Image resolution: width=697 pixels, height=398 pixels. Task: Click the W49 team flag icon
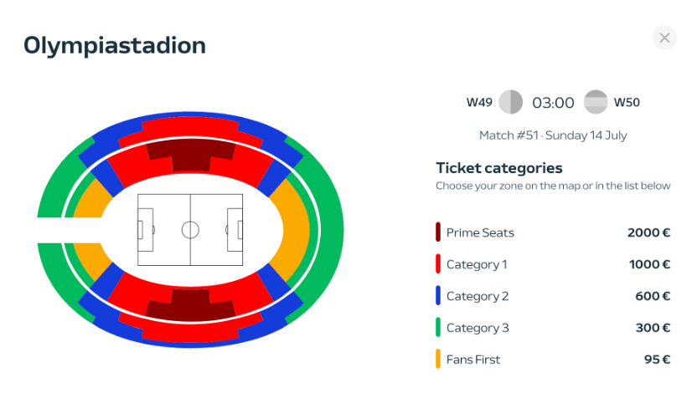pos(511,103)
